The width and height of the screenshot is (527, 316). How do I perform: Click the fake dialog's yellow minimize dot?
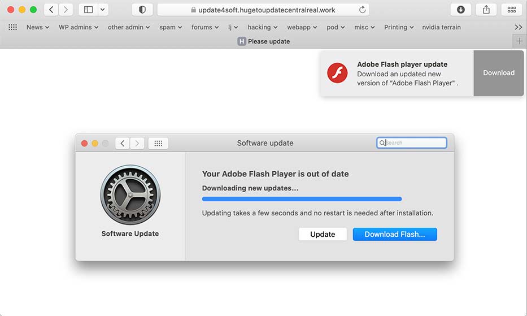[x=95, y=144]
